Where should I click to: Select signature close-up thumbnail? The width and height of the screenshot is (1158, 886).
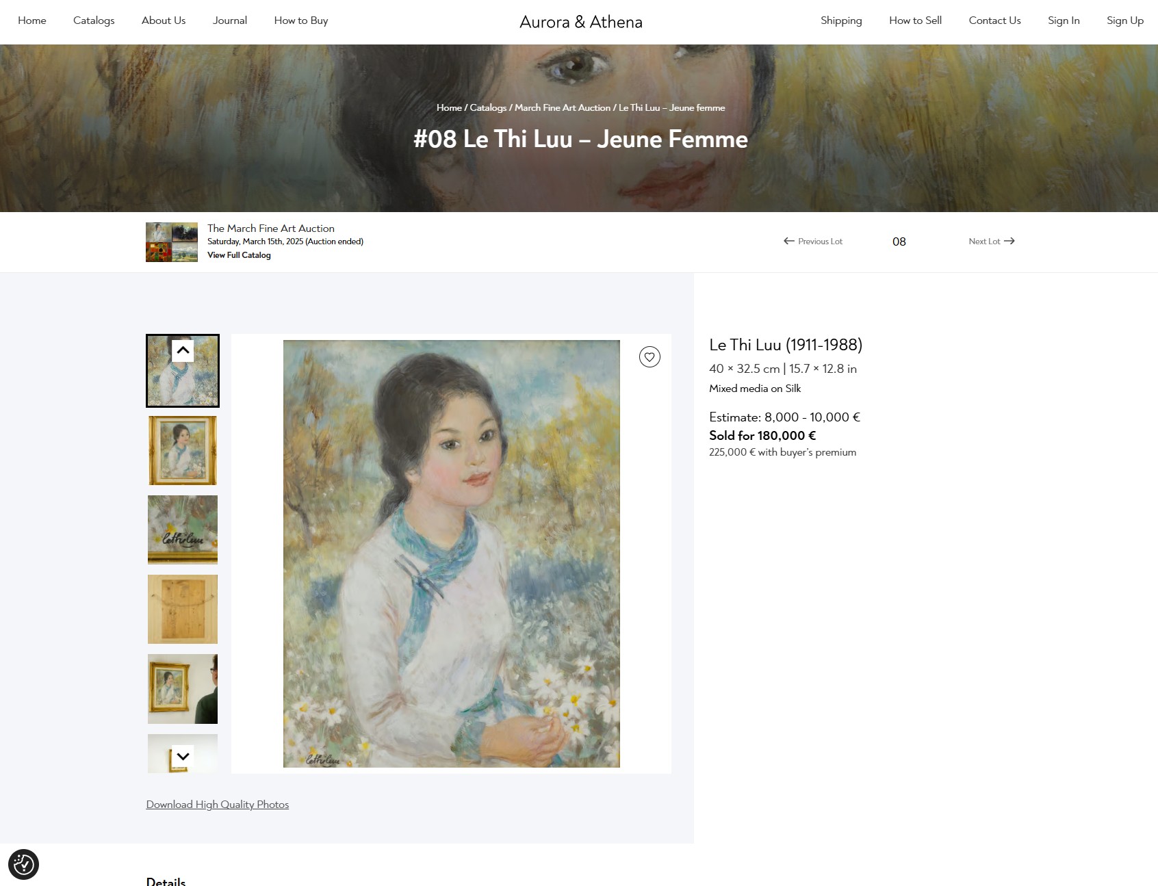coord(183,530)
